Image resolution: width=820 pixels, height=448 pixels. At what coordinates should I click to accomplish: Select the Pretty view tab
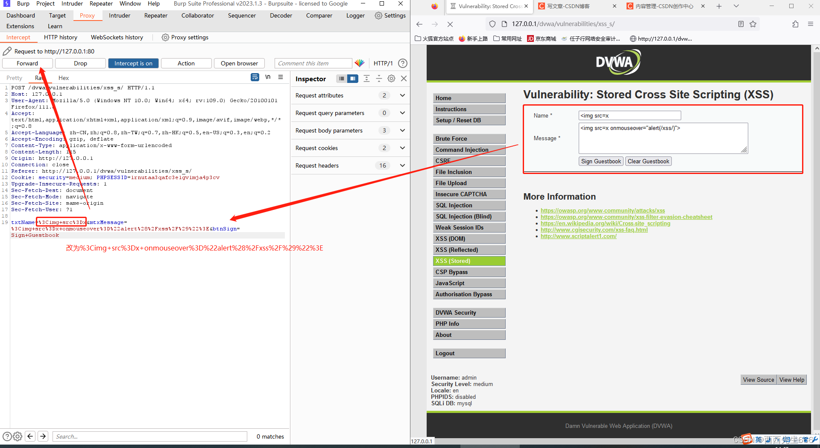(14, 78)
